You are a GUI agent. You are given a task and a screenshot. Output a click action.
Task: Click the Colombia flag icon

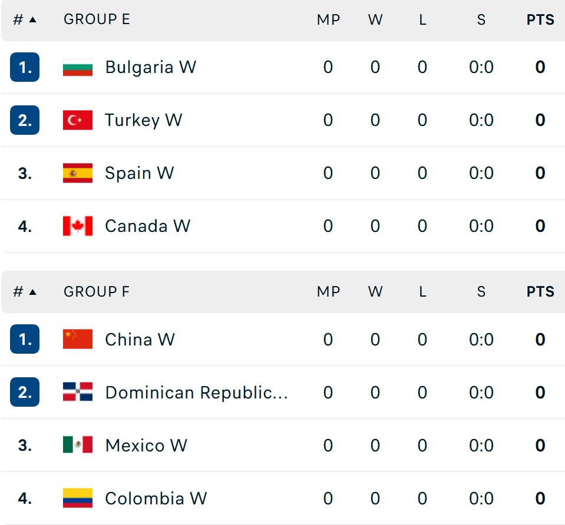tap(77, 498)
